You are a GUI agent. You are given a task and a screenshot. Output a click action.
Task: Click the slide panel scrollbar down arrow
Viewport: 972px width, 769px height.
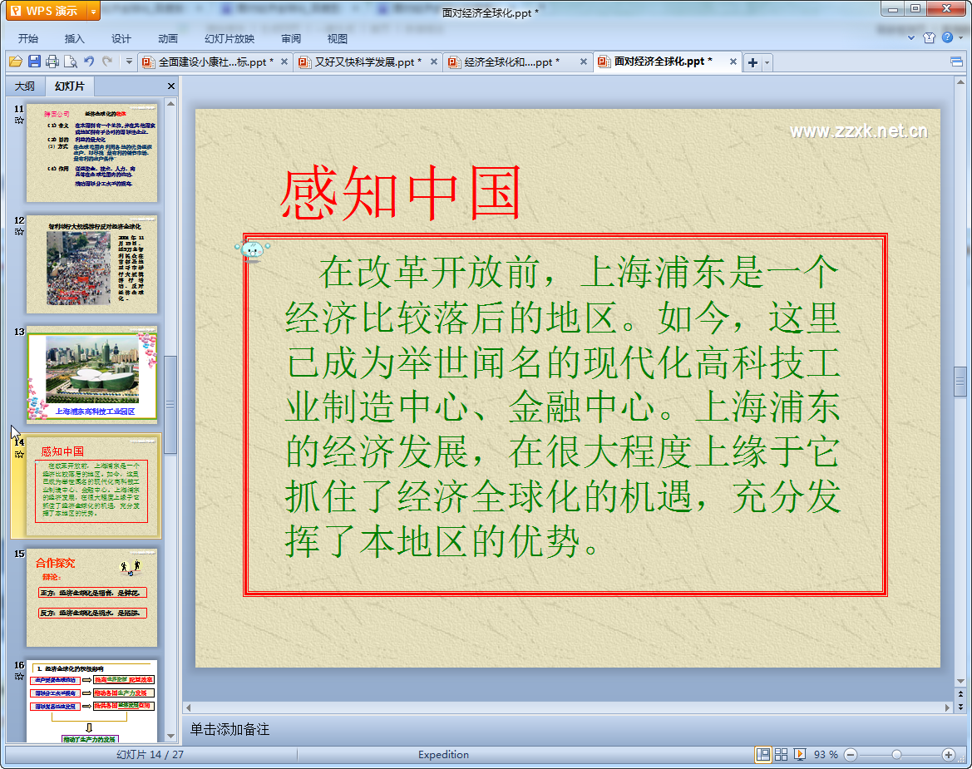[x=170, y=736]
